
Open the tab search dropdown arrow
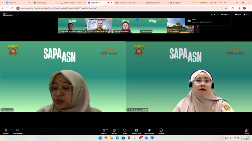pyautogui.click(x=2, y=3)
